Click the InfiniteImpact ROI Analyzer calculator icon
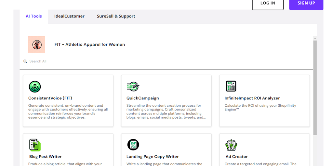Viewport: 333px width, 166px height. pos(231,86)
